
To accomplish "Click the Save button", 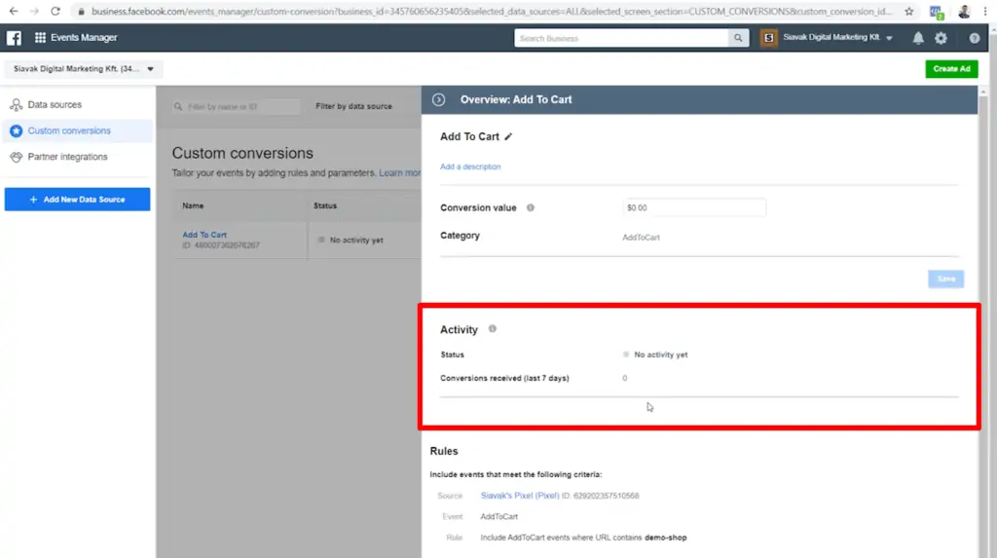I will pos(946,279).
